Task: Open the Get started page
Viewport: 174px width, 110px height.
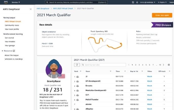Action: point(9,38)
